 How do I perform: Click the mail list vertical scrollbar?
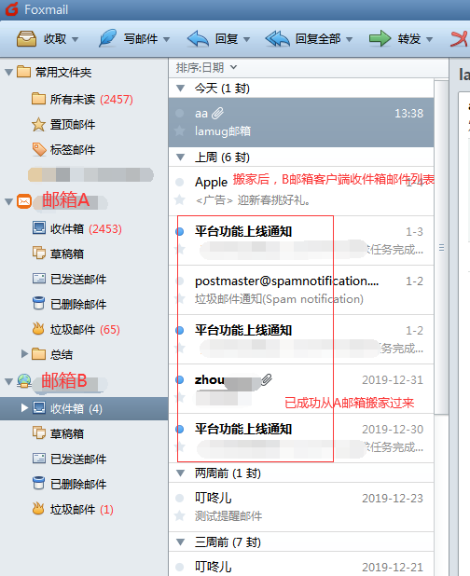441,248
